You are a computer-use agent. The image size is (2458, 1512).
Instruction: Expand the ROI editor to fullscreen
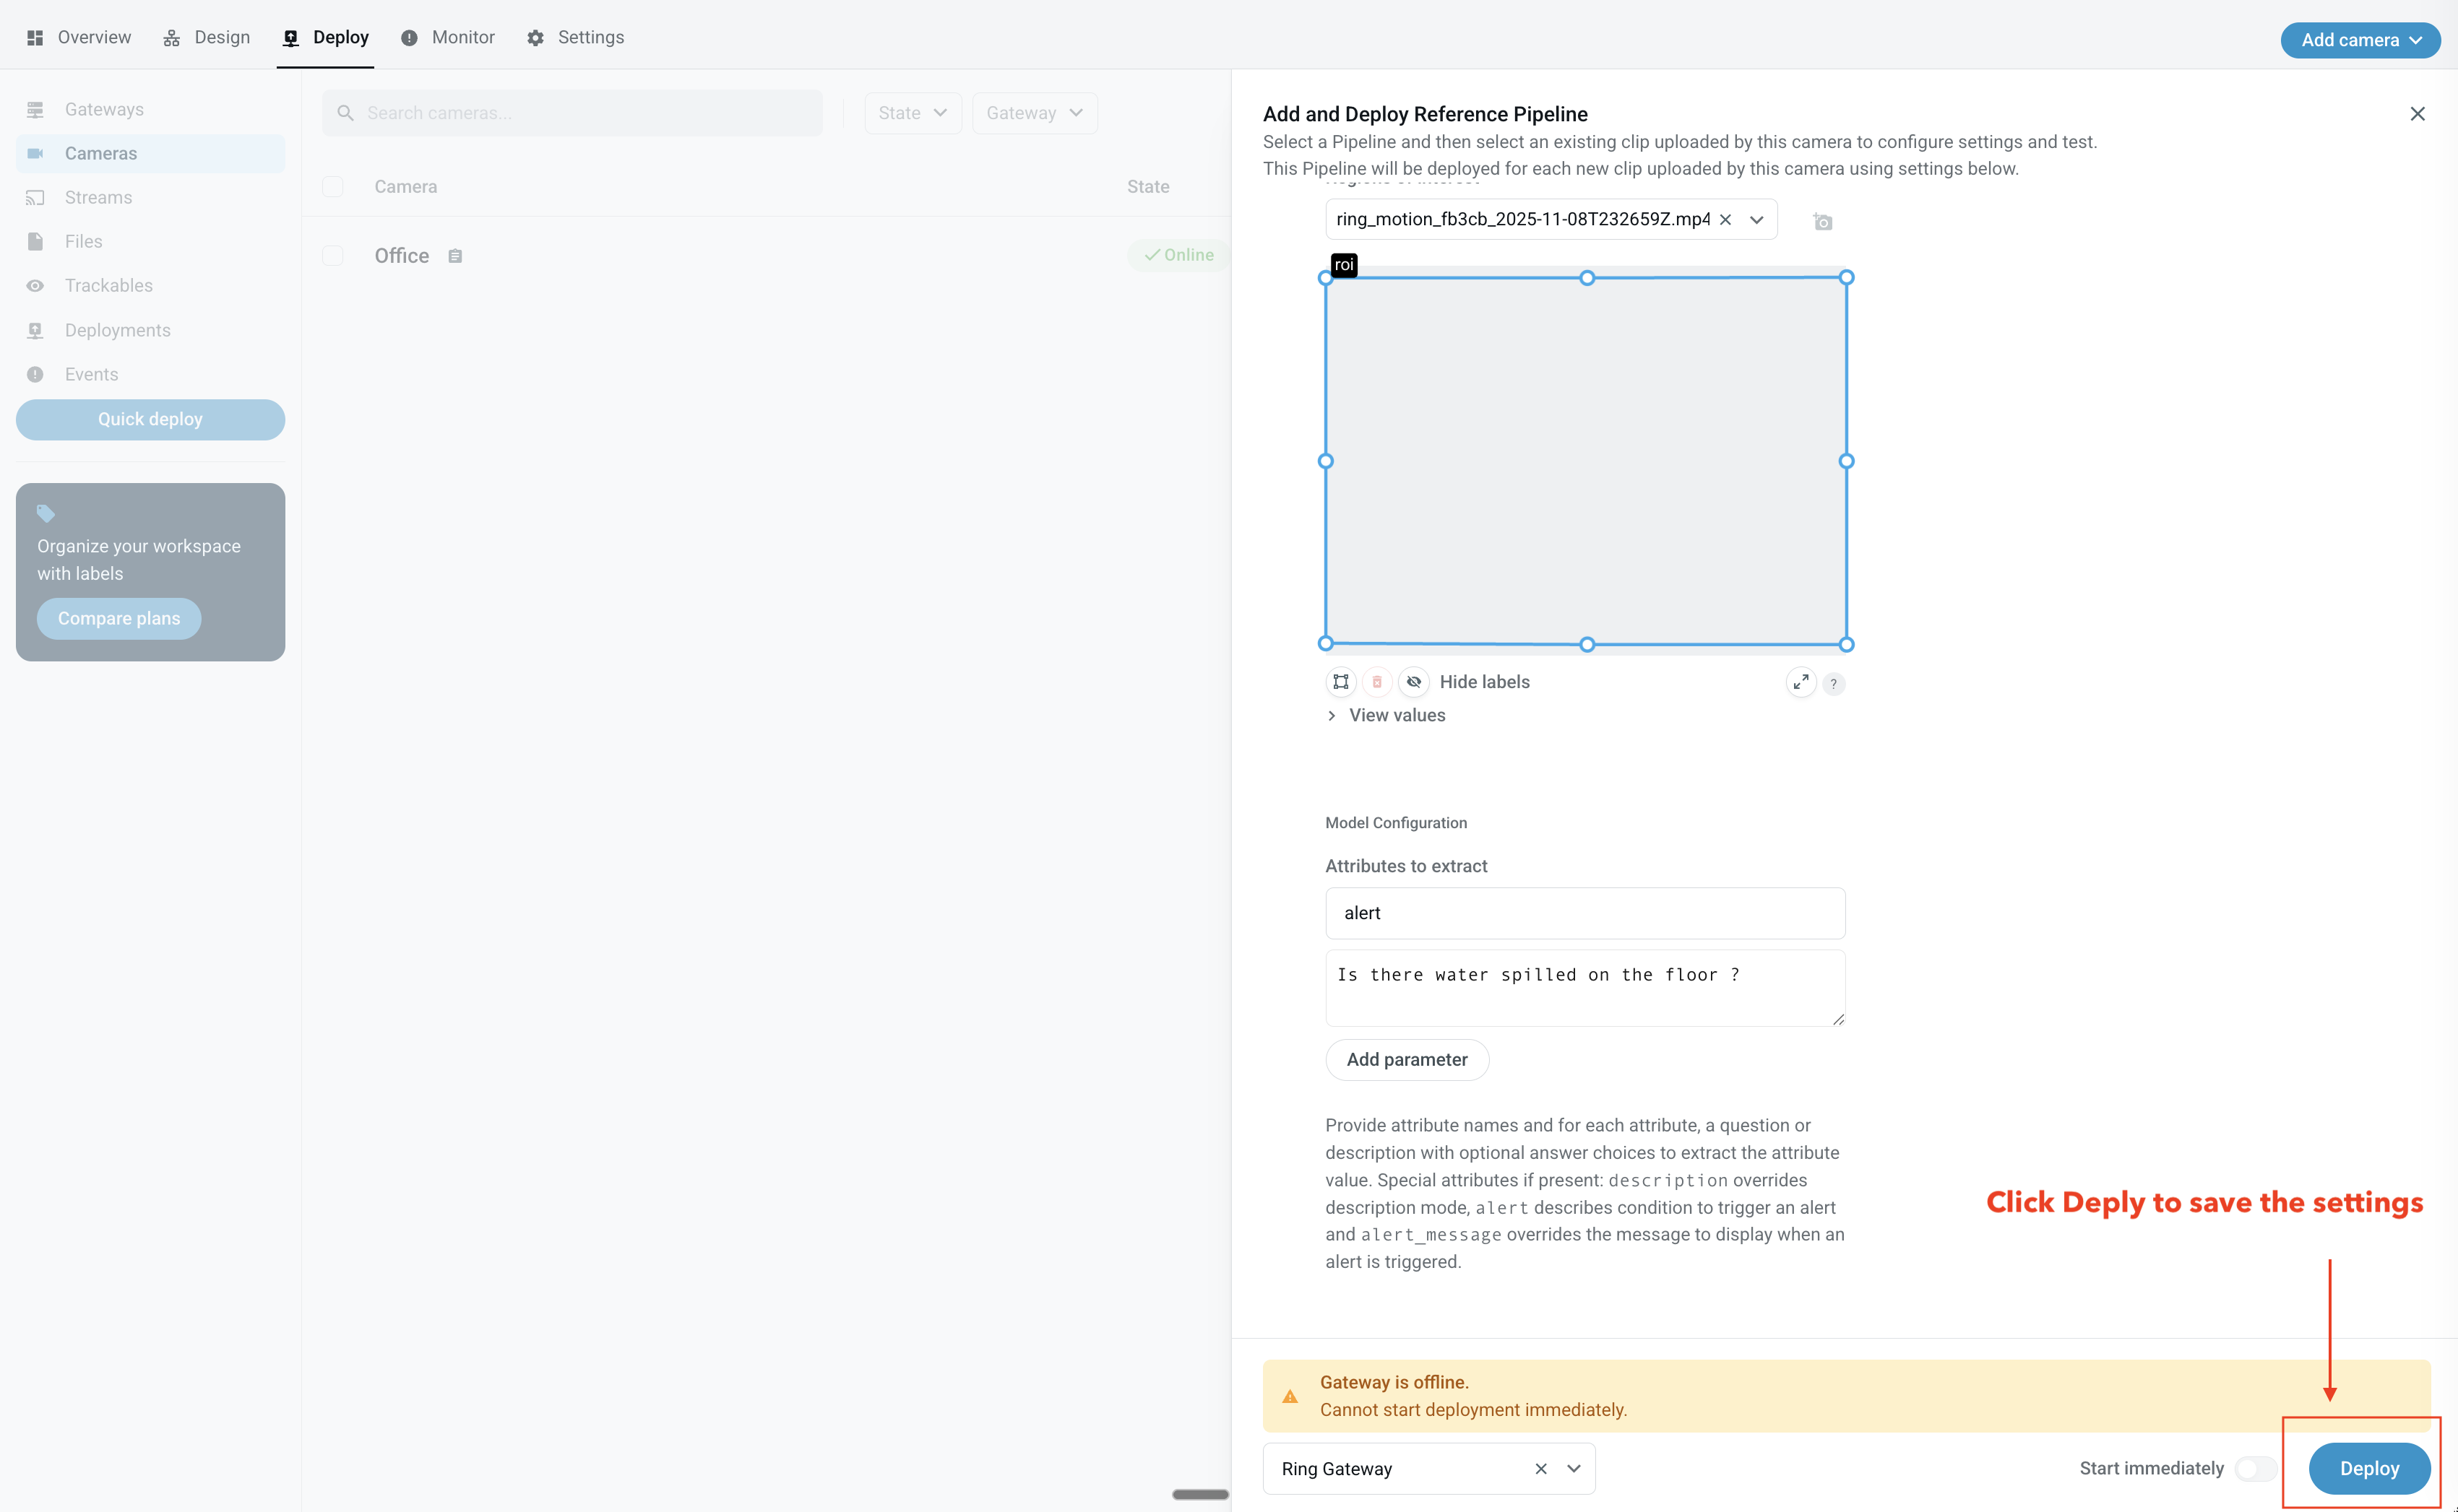pyautogui.click(x=1801, y=682)
